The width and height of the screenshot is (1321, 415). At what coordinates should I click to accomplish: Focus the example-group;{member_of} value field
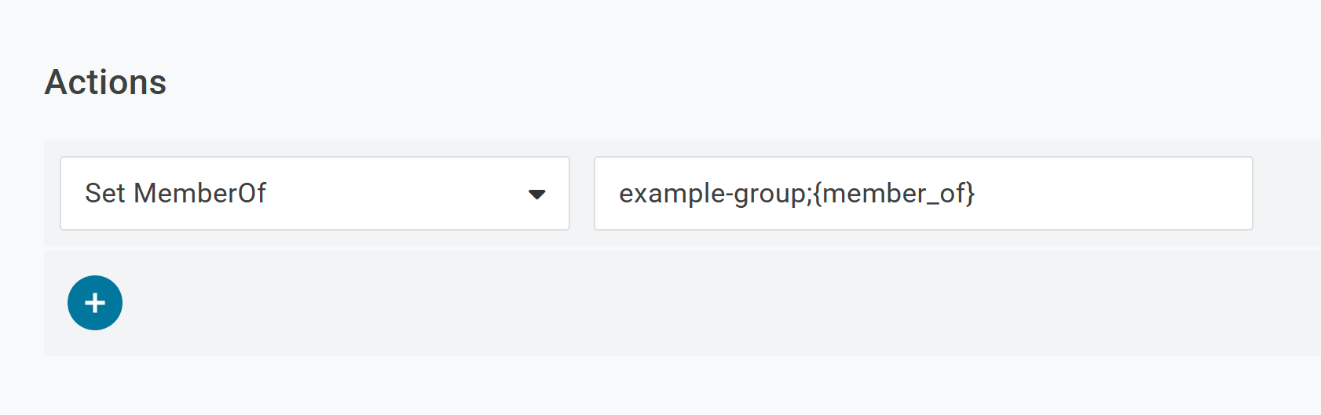pos(923,193)
